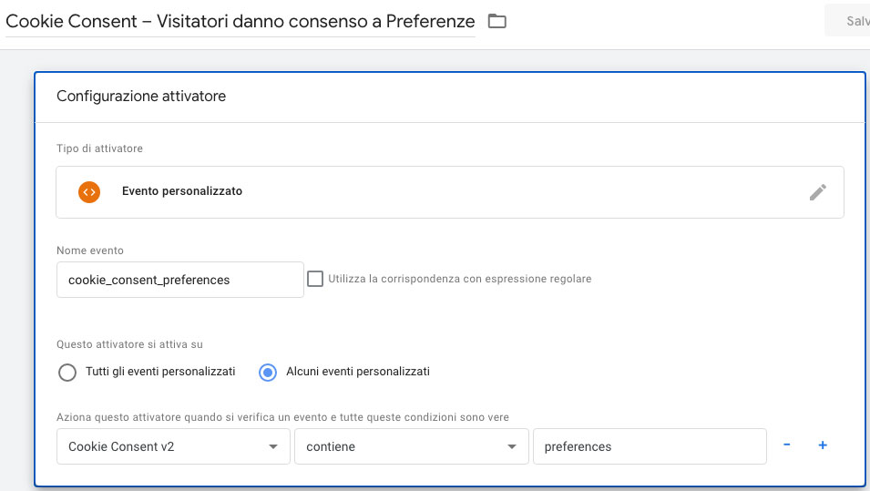Focus the Nome evento input field
Image resolution: width=870 pixels, height=491 pixels.
[179, 280]
